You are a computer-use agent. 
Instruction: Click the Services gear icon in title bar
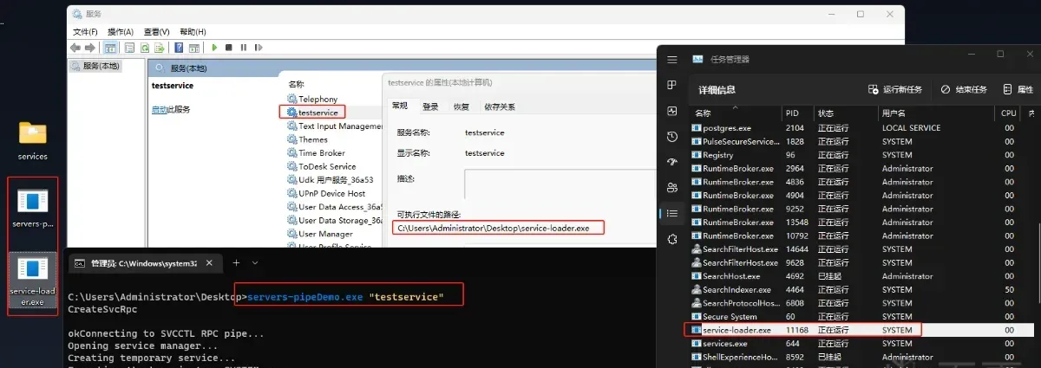(x=77, y=15)
